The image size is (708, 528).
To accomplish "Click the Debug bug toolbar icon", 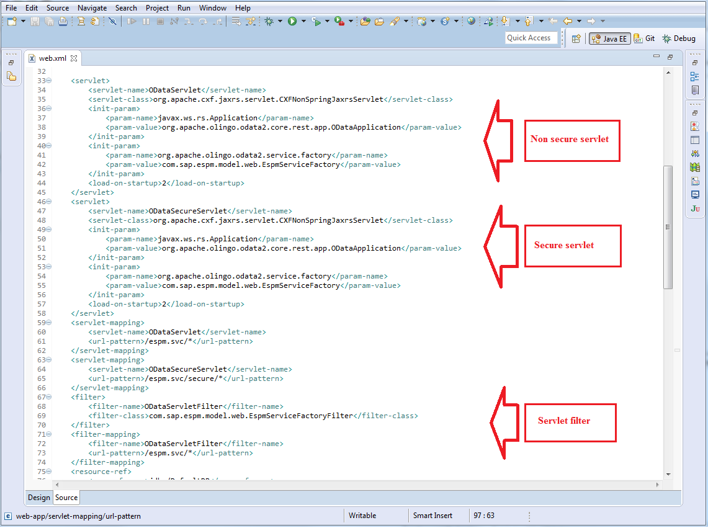I will (269, 21).
